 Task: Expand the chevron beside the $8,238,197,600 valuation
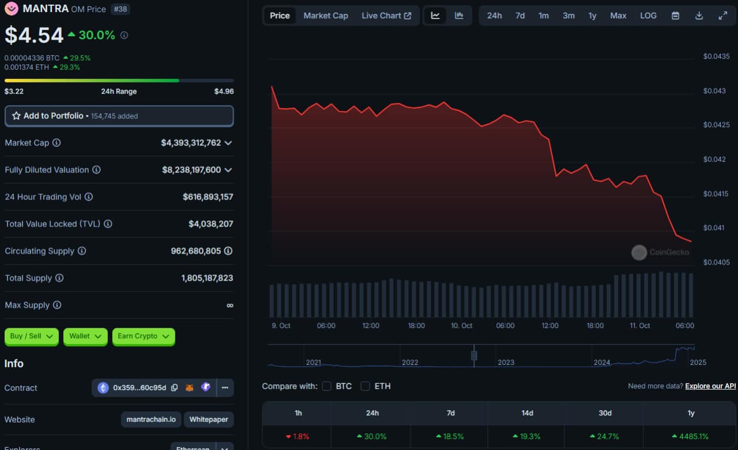click(228, 170)
